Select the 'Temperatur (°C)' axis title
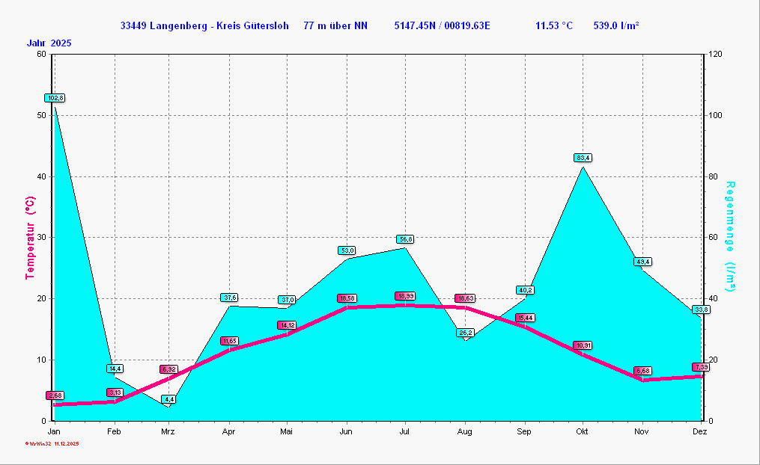The image size is (760, 465). 31,238
